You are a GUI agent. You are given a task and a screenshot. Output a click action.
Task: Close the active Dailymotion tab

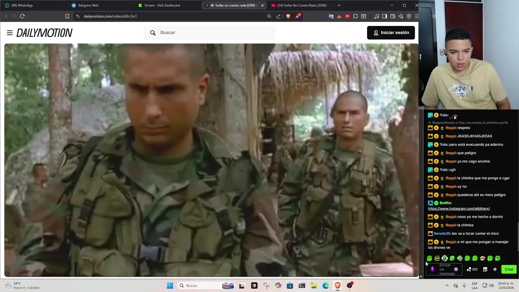tap(262, 5)
